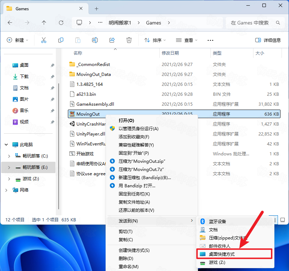Screen dimensions: 289x271
Task: Open the 发送到(N) submenu
Action: 152,221
